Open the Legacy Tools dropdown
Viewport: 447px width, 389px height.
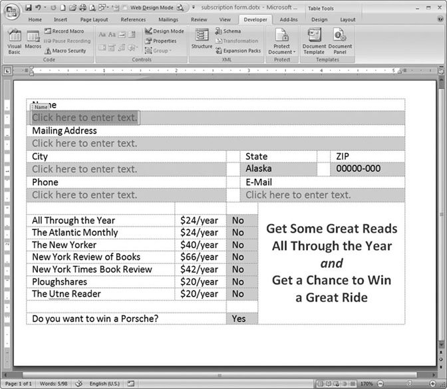pos(133,48)
